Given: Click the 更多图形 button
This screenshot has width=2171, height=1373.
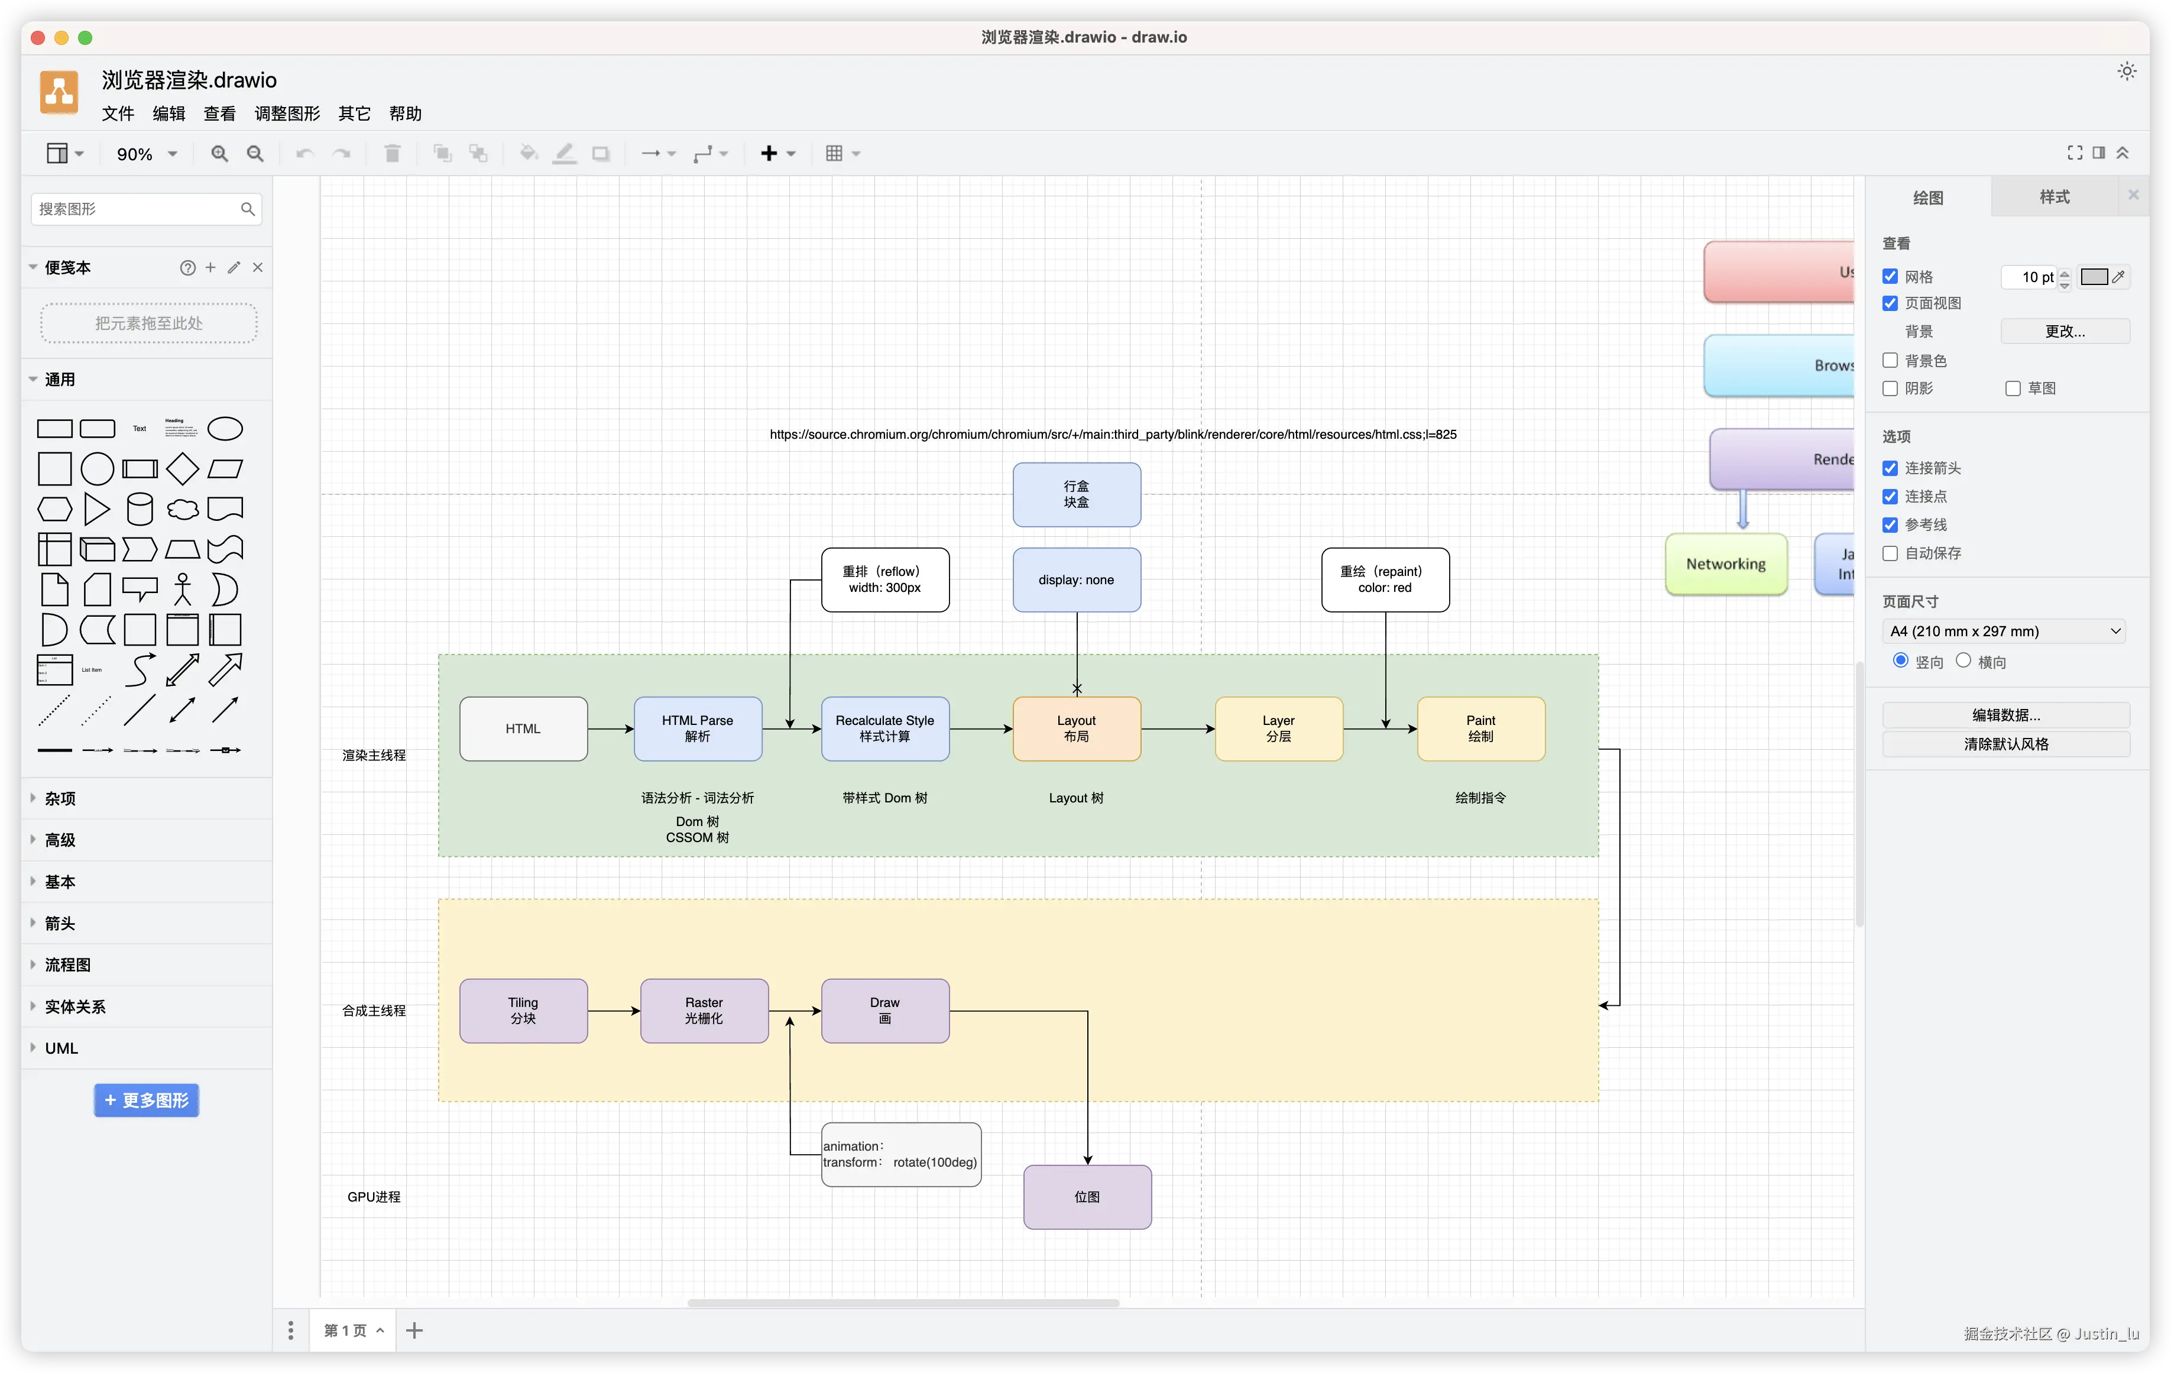Looking at the screenshot, I should [146, 1100].
